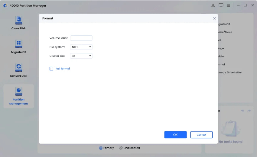257x157 pixels.
Task: Click the undo arrow in task list
Action: point(242,111)
